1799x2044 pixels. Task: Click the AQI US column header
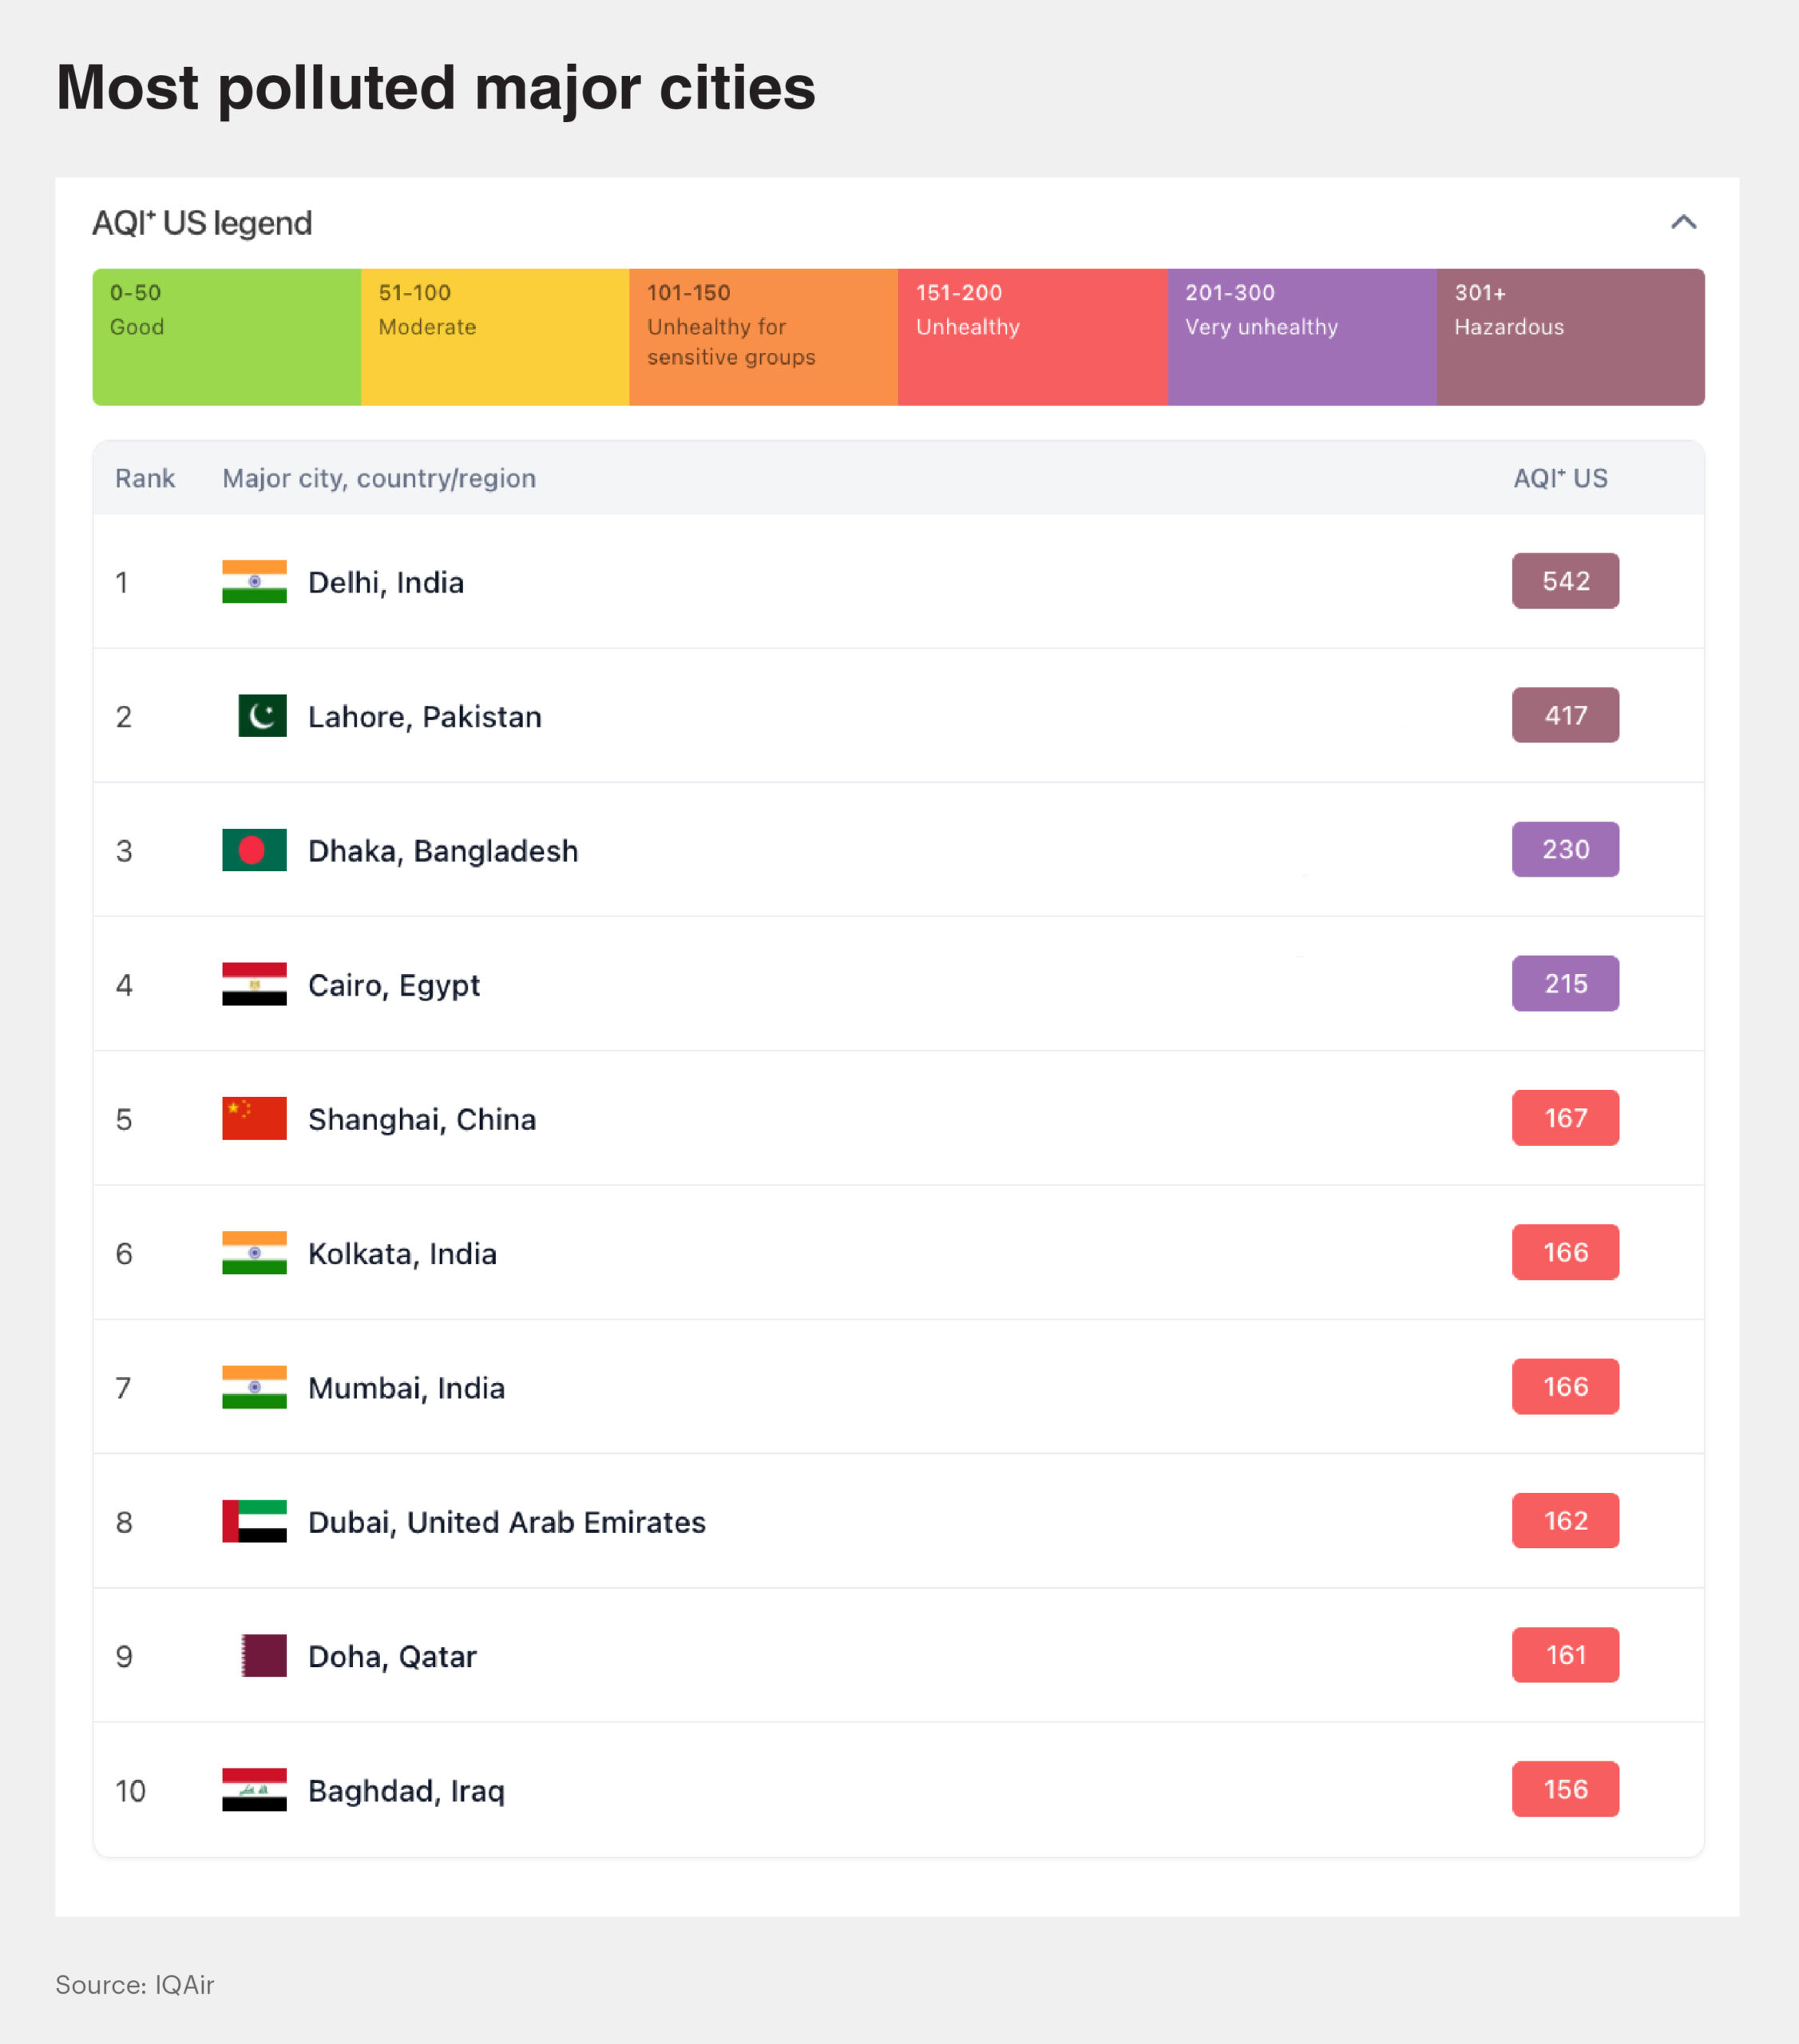[1560, 478]
